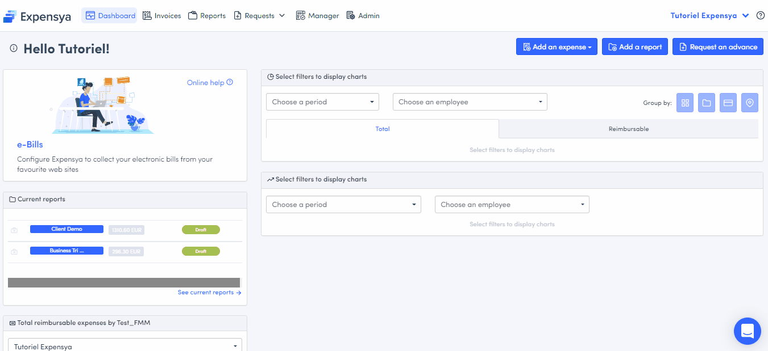The height and width of the screenshot is (351, 768).
Task: Open the chat support bubble
Action: coord(747,331)
